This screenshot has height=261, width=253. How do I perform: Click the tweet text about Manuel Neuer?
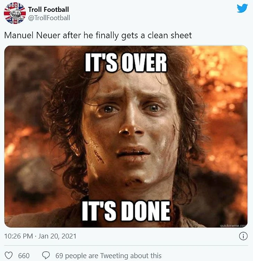pyautogui.click(x=98, y=35)
